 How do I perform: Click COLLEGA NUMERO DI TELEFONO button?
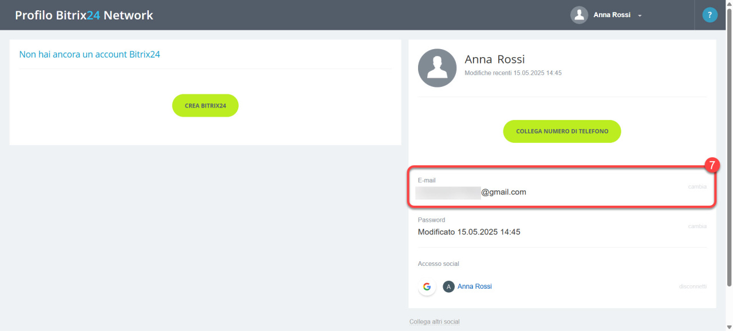pos(562,131)
